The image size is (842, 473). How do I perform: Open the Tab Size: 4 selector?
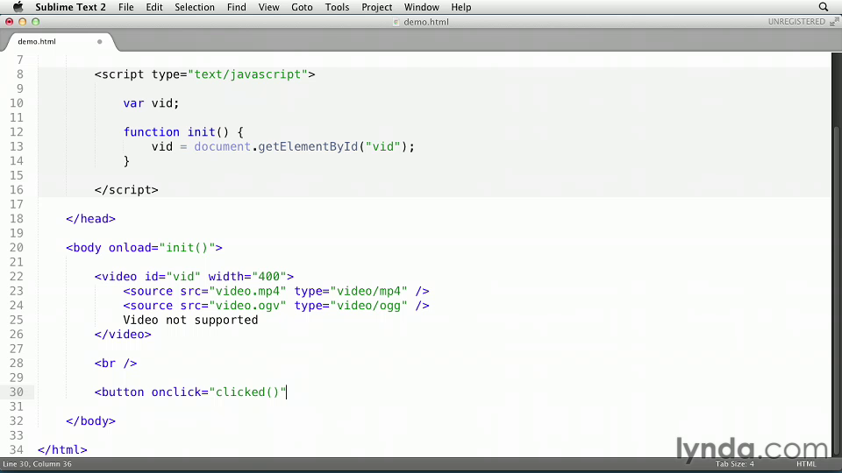(735, 464)
